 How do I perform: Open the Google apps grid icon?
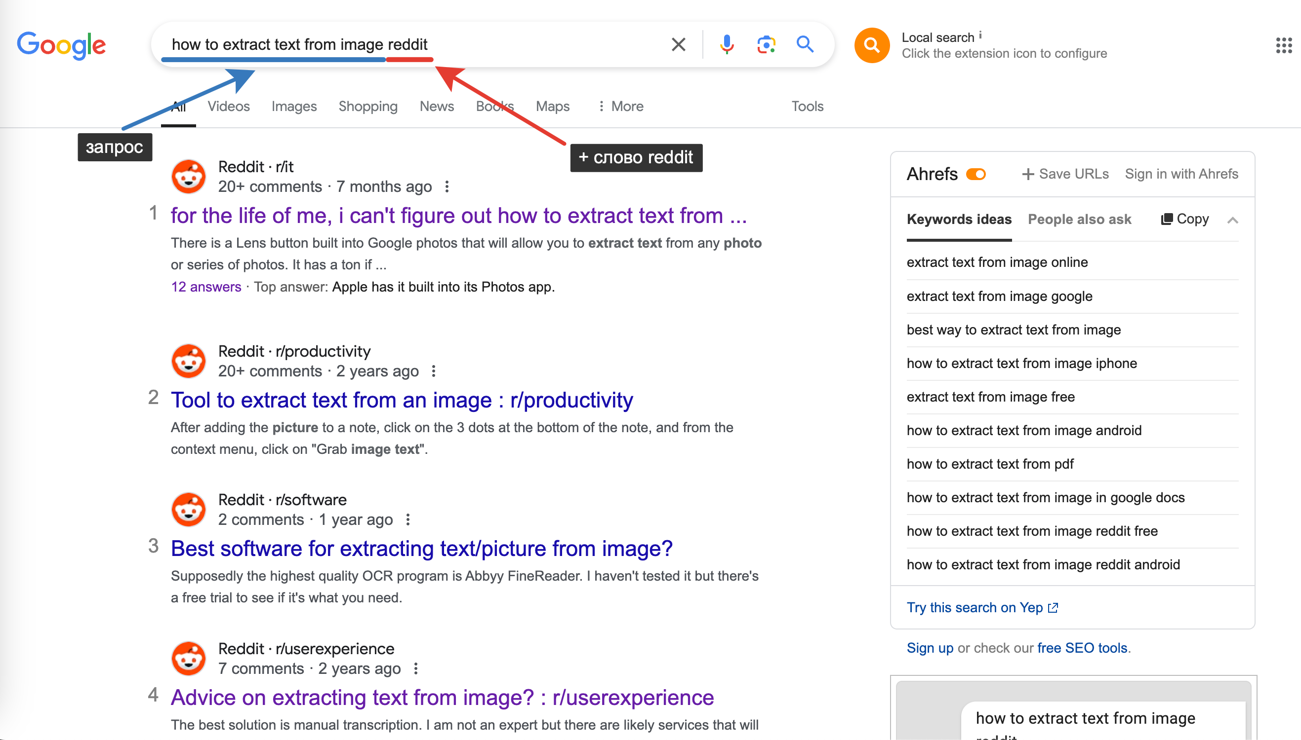coord(1283,45)
